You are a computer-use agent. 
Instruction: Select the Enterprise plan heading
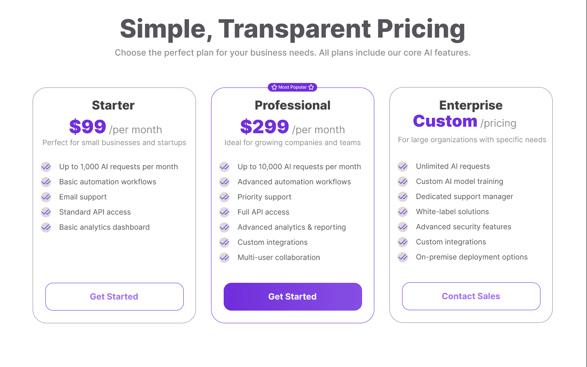click(471, 105)
